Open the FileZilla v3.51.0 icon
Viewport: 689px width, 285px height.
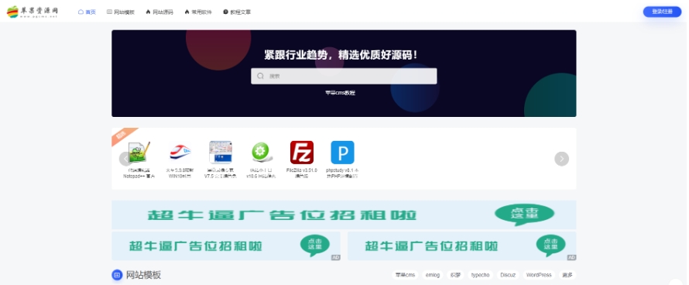302,153
